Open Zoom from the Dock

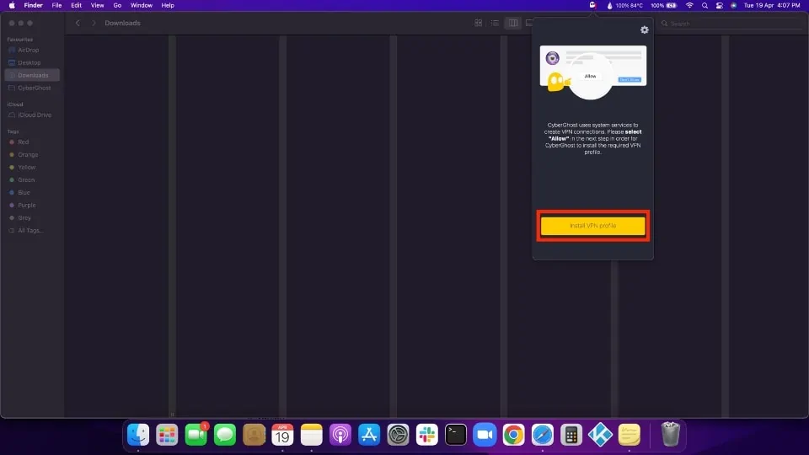(x=485, y=435)
